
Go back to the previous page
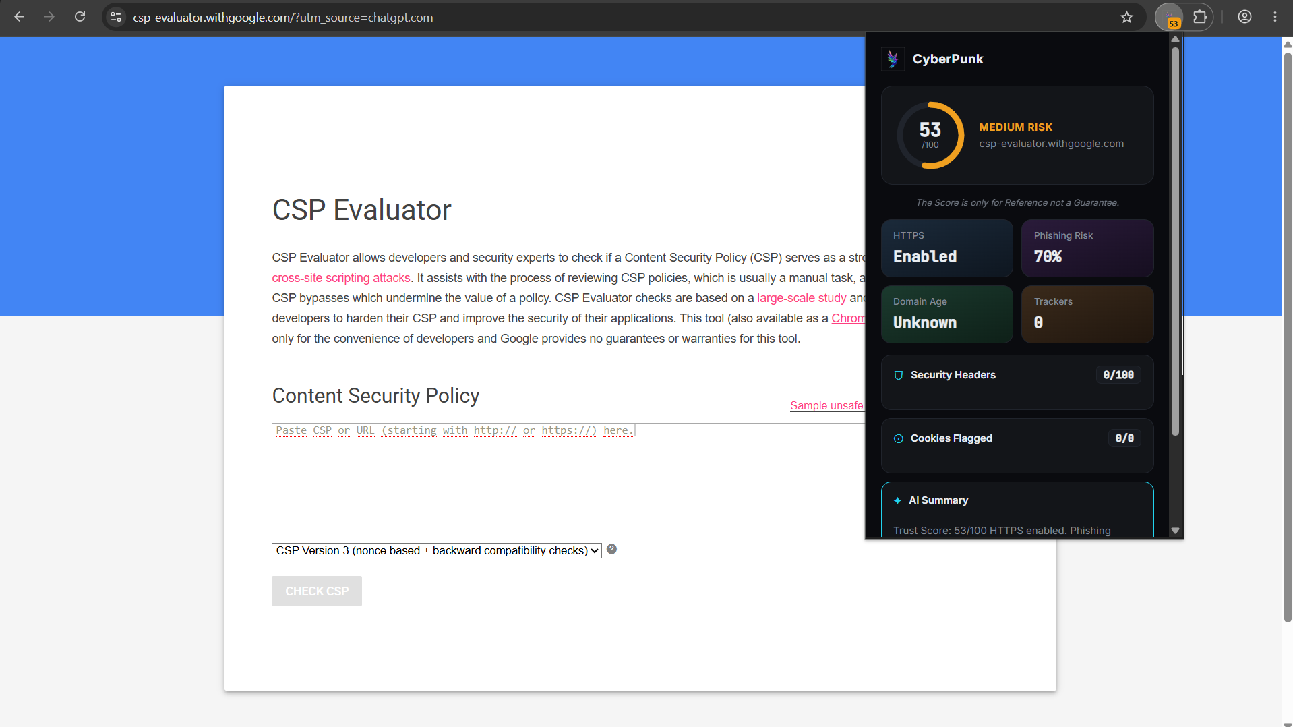[20, 17]
